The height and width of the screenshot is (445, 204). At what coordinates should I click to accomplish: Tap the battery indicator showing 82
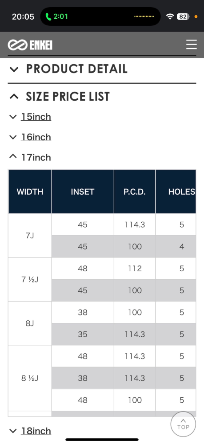click(x=183, y=16)
